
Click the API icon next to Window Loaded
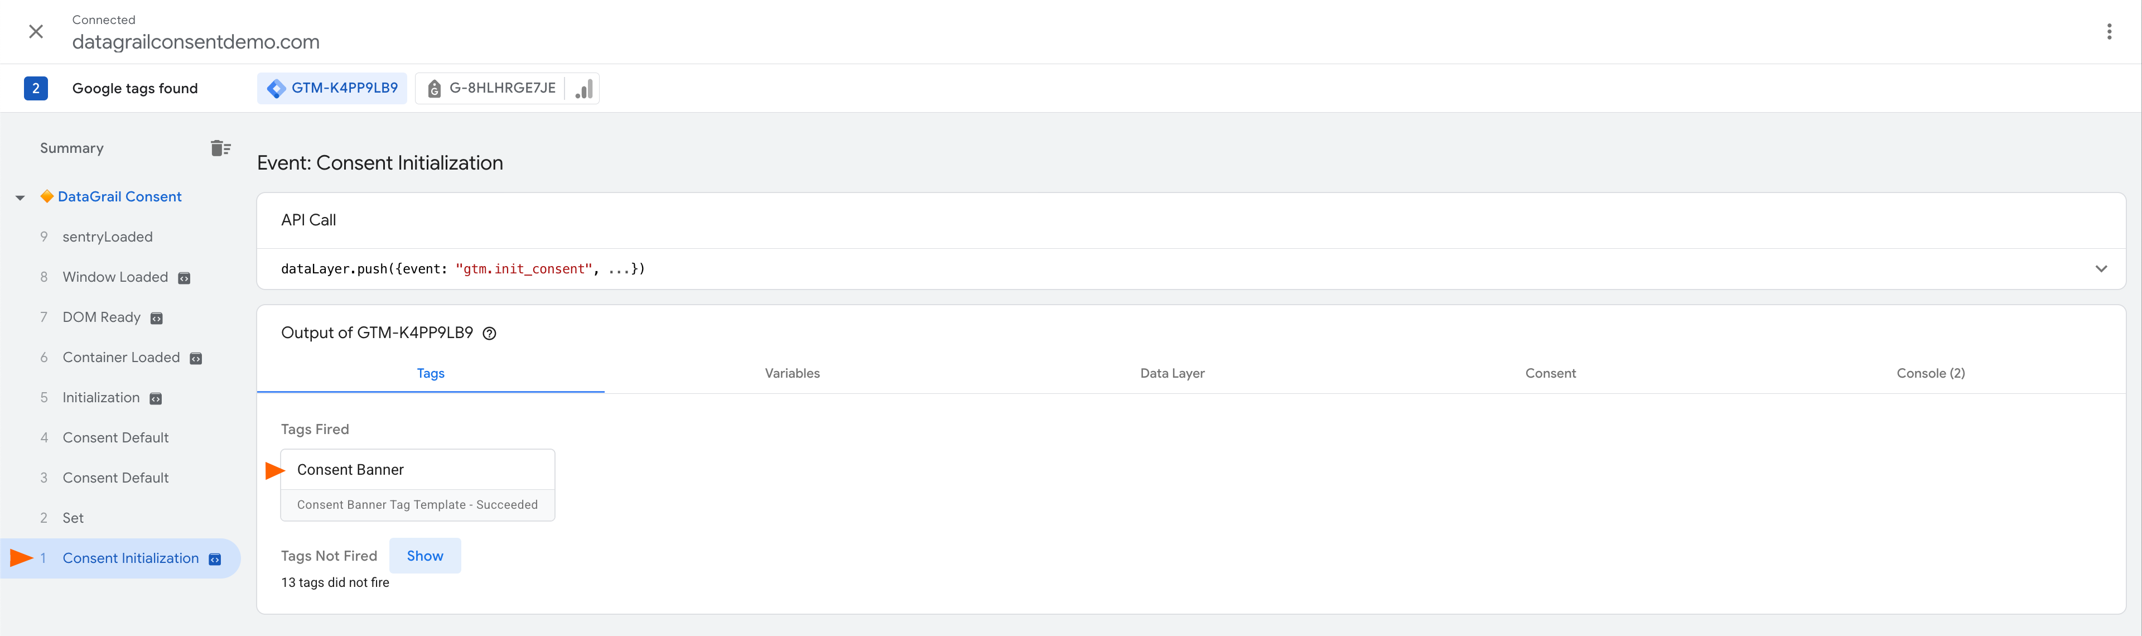(185, 278)
